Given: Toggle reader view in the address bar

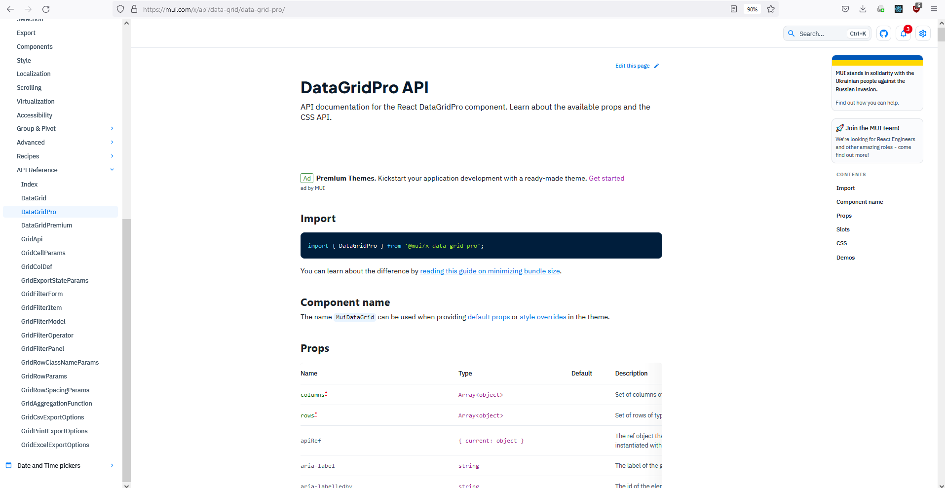Looking at the screenshot, I should point(734,9).
